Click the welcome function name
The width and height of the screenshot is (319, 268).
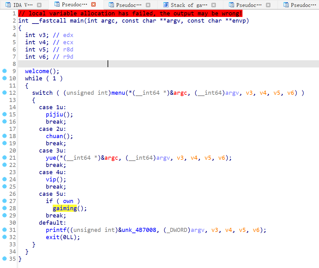point(37,71)
